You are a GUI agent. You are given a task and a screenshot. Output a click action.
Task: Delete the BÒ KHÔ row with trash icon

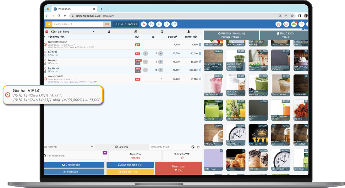[x=200, y=53]
